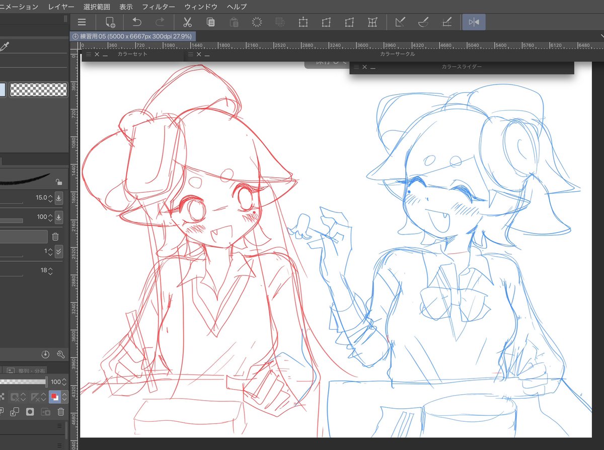Adjust the brush size 15.0 stepper
The width and height of the screenshot is (604, 450).
click(x=50, y=198)
